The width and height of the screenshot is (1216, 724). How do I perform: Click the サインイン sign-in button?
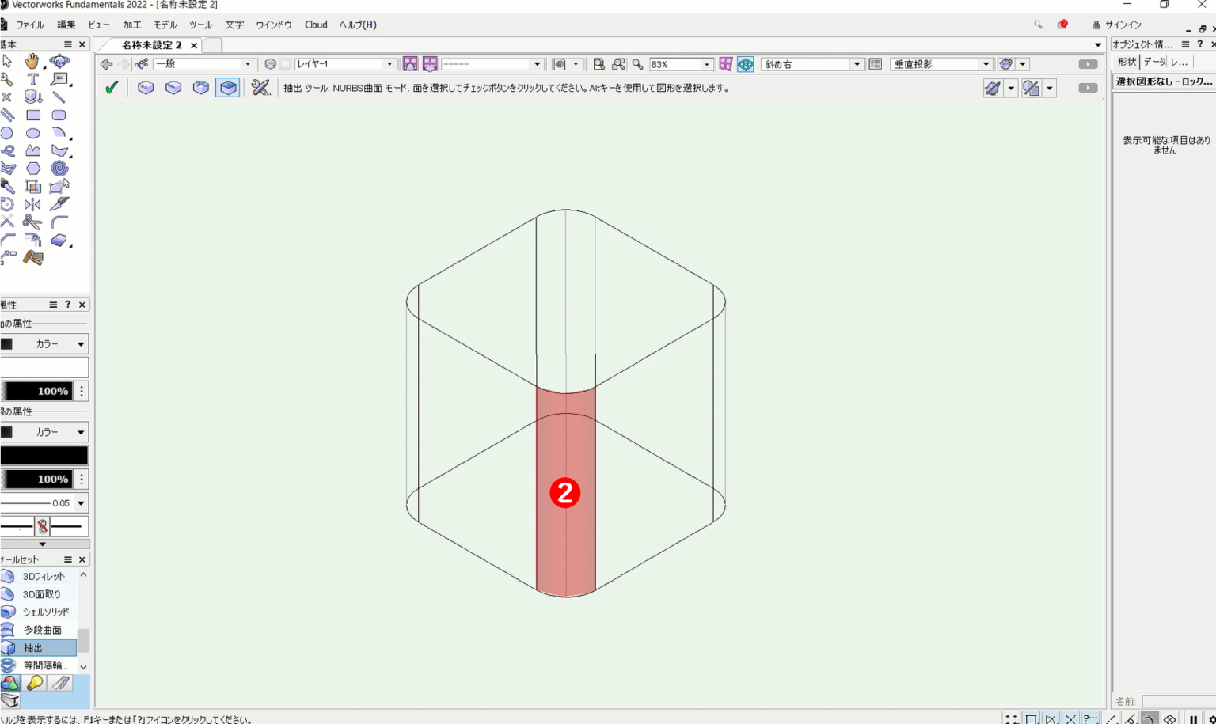pos(1116,25)
